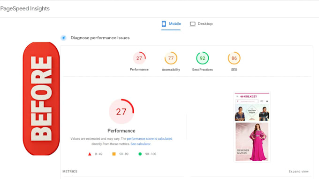Screen dimensions: 319x179
Task: Click the SEO label under score 86
Action: tap(234, 70)
